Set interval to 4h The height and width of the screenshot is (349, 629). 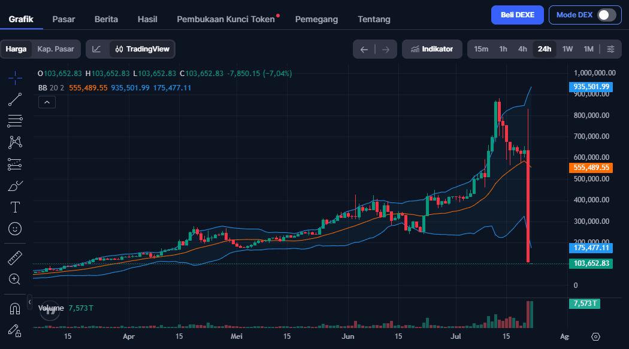pyautogui.click(x=522, y=49)
